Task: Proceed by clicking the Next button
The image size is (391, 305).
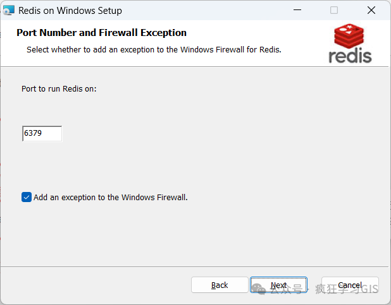Action: [x=278, y=285]
